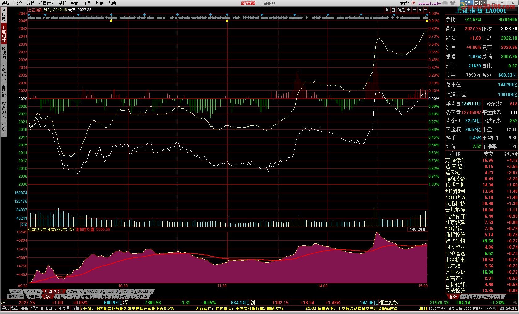
Task: Click the chat bubble message icon
Action: pyautogui.click(x=445, y=3)
